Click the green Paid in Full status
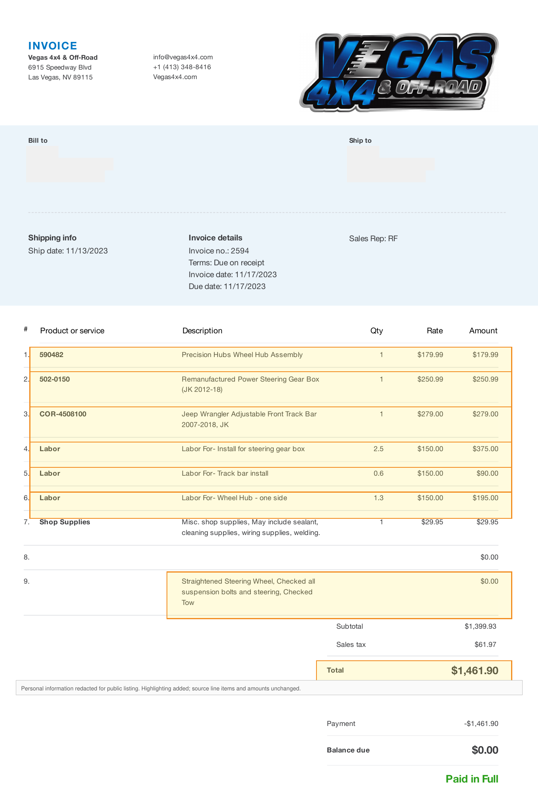 pos(472,779)
